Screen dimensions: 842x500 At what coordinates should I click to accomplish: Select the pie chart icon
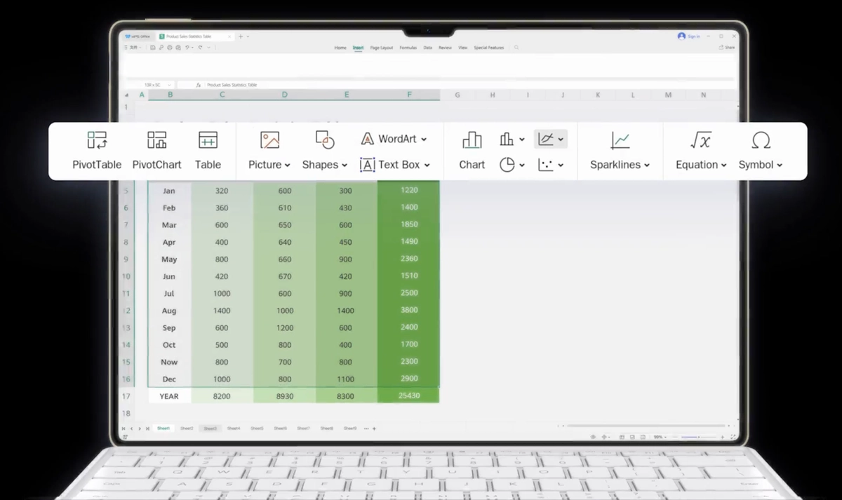click(x=507, y=165)
